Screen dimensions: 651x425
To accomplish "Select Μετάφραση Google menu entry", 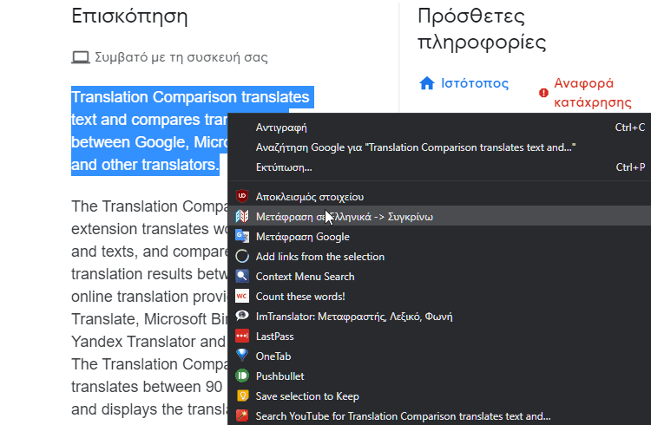I will click(439, 236).
